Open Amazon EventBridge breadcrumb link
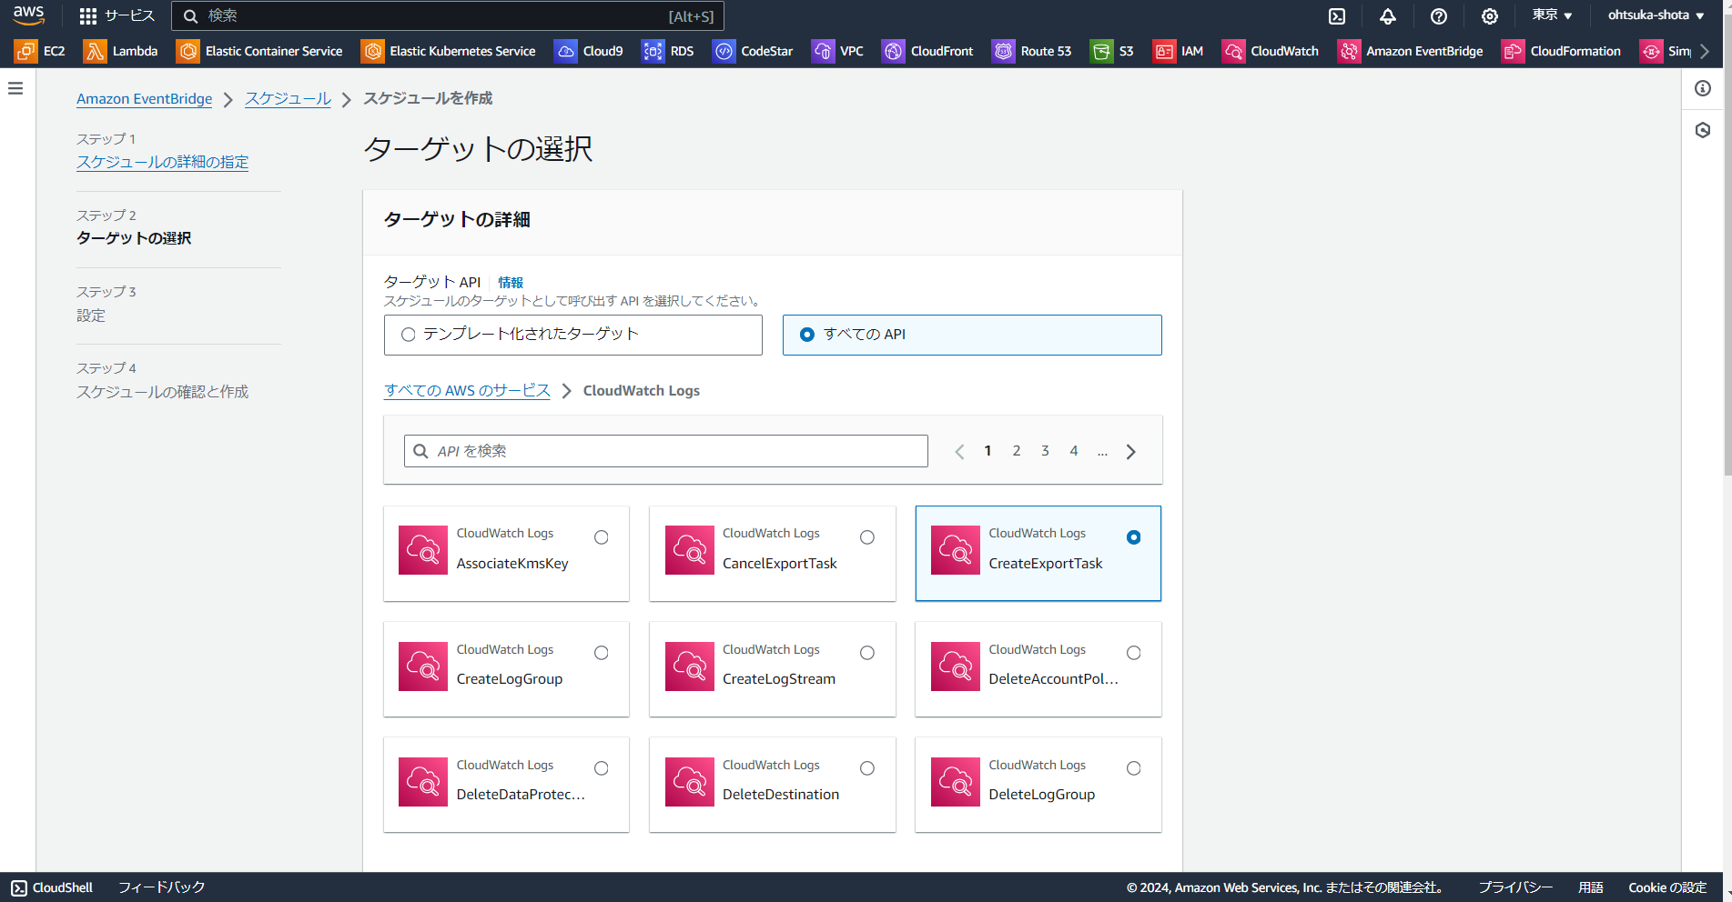Image resolution: width=1732 pixels, height=902 pixels. [x=144, y=99]
